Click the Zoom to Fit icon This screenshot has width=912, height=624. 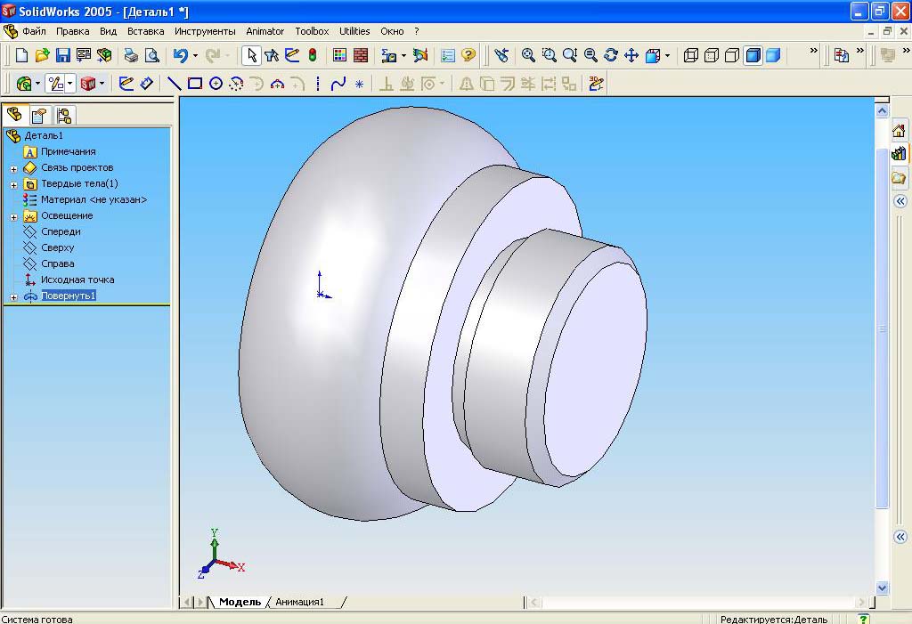click(528, 55)
